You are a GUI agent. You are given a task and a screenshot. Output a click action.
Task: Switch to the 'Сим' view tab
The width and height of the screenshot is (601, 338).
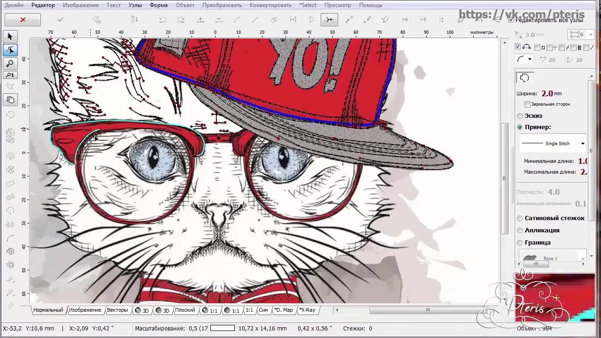(263, 310)
